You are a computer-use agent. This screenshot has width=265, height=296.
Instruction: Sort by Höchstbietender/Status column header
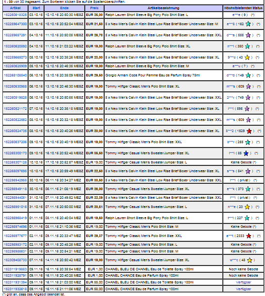pyautogui.click(x=243, y=8)
